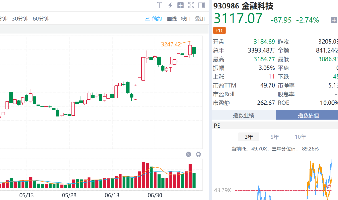Toggle 缺口 gap display on the chart

coord(186,18)
